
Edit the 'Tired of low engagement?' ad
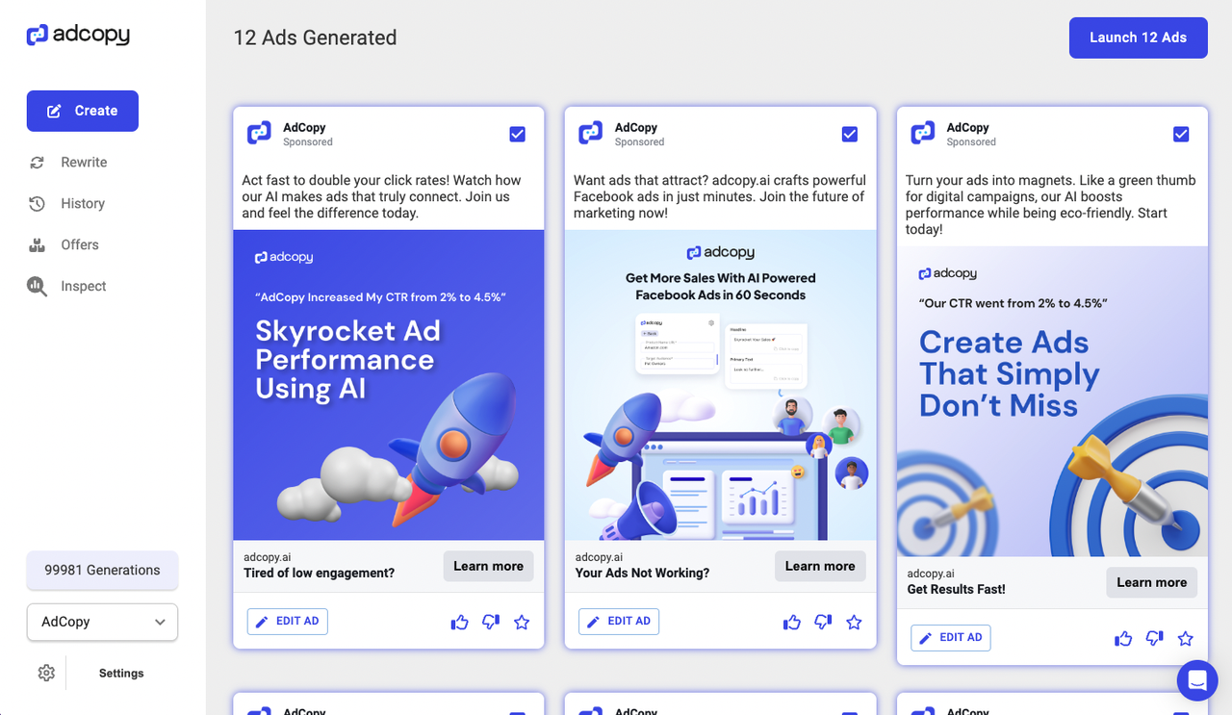288,622
